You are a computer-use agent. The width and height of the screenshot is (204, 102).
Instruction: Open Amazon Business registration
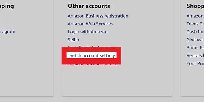[x=98, y=16]
